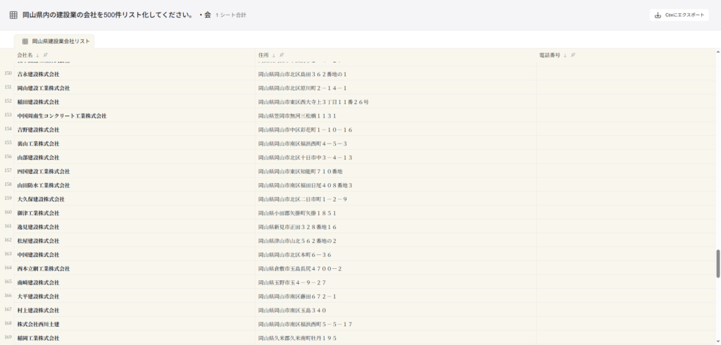Click address 岡山県岡山市北区本町６－３６
The height and width of the screenshot is (345, 721).
tap(294, 255)
